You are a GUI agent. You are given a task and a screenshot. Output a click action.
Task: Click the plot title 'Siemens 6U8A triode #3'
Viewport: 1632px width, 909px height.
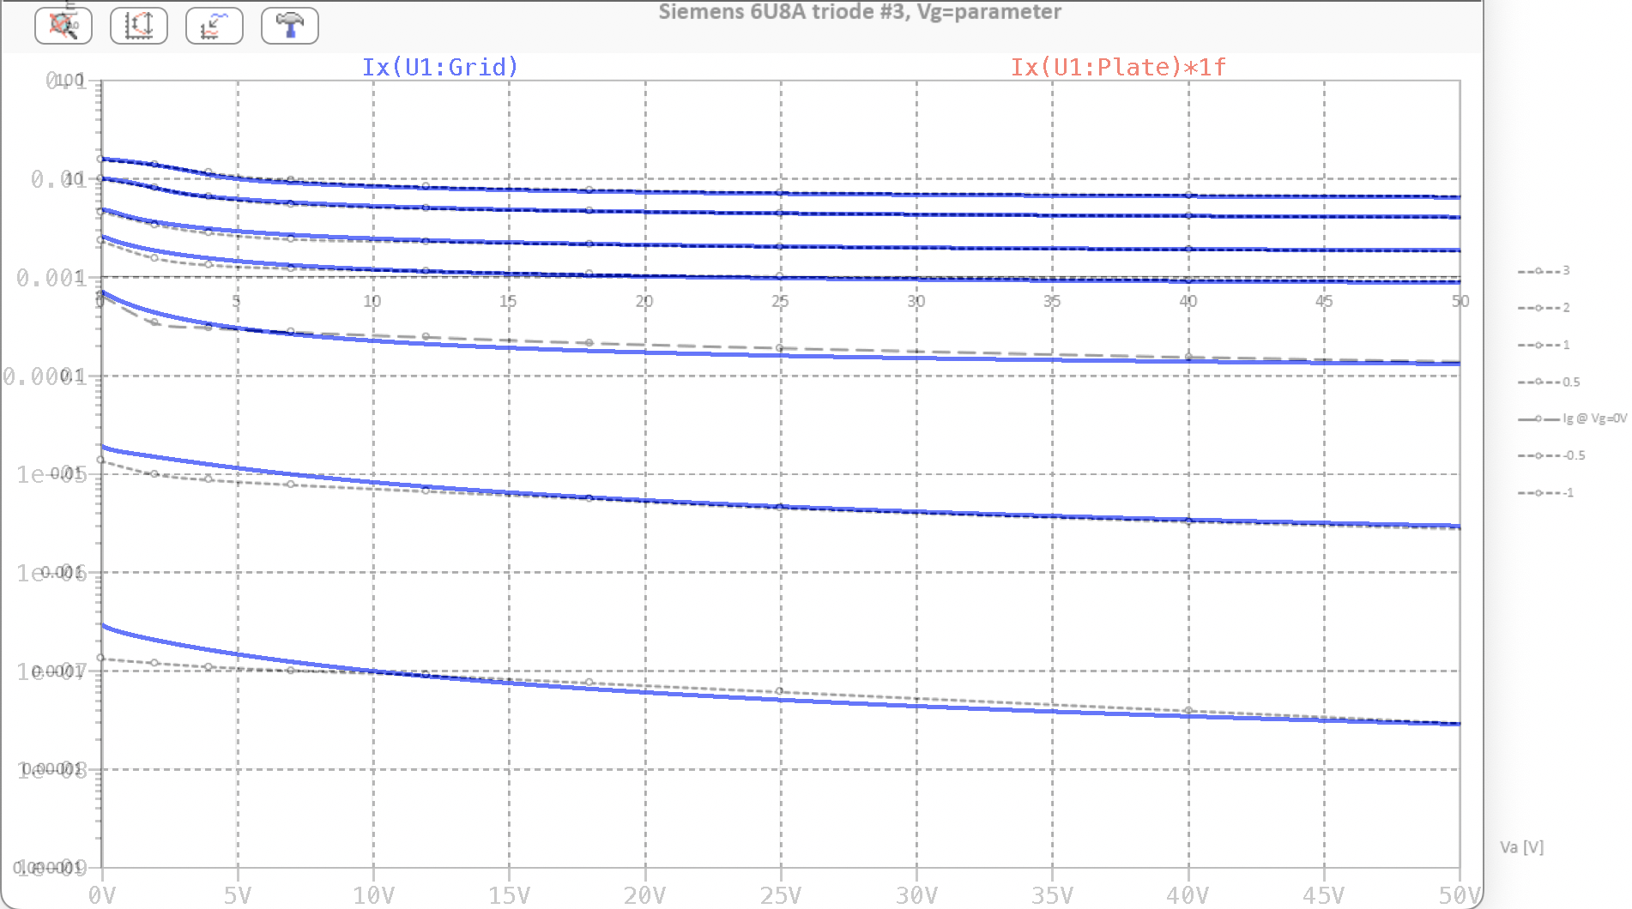tap(859, 12)
